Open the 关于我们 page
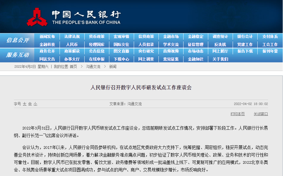The height and width of the screenshot is (176, 283). pyautogui.click(x=220, y=59)
